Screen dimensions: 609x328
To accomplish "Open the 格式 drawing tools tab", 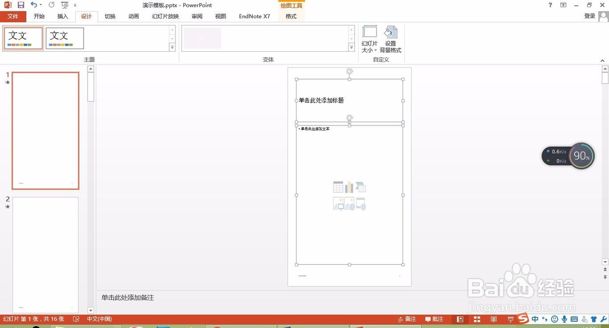I will (x=291, y=16).
